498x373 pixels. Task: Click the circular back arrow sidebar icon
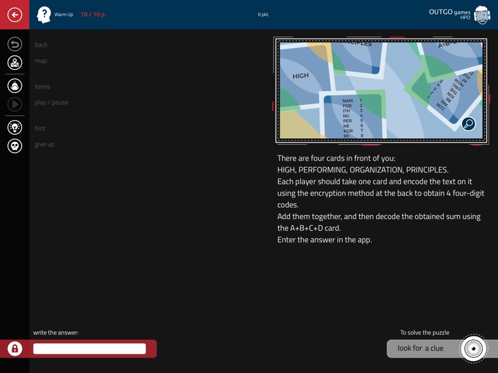click(15, 44)
